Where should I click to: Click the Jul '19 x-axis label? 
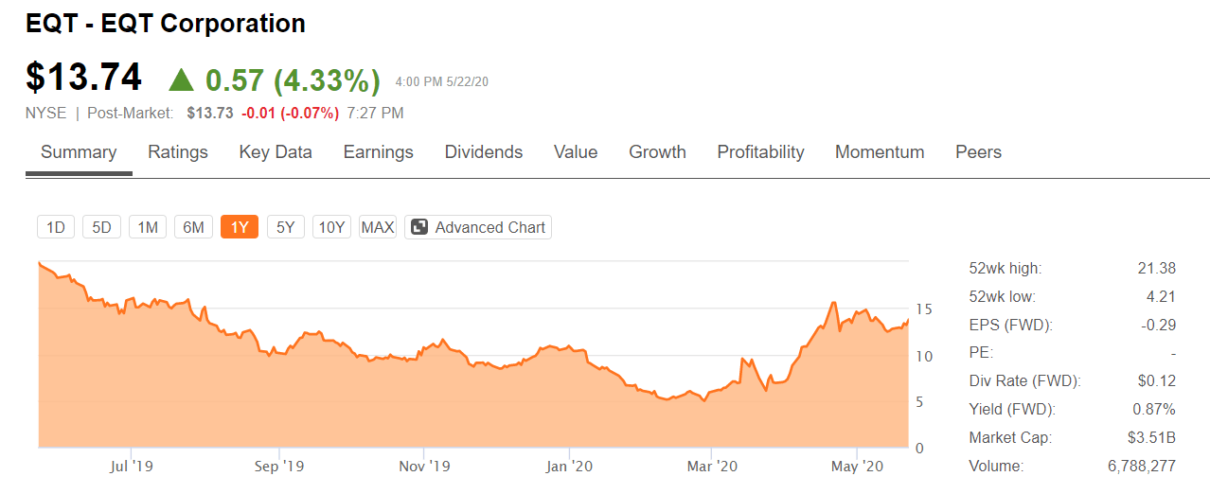(132, 467)
